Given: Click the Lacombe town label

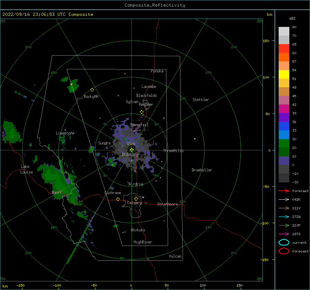Looking at the screenshot, I should [149, 87].
